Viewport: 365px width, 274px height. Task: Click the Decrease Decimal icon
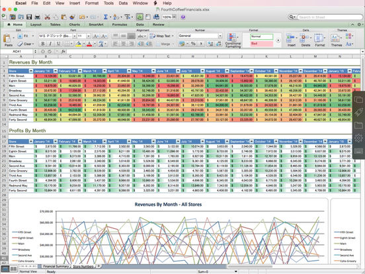[x=218, y=44]
